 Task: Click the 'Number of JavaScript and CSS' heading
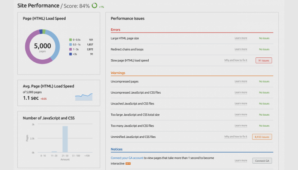49,118
